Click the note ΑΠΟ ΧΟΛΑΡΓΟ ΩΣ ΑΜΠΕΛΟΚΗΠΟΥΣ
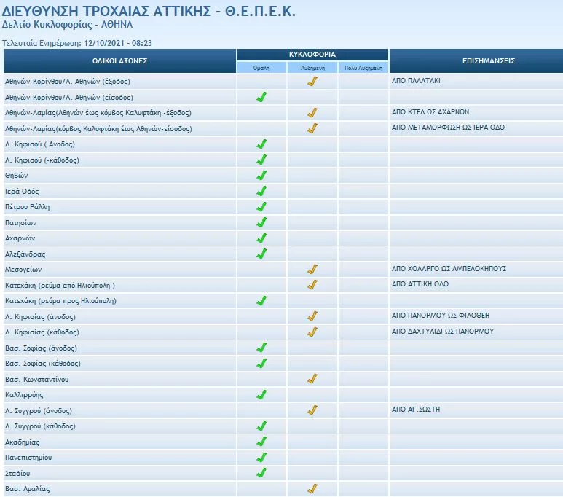 449,269
